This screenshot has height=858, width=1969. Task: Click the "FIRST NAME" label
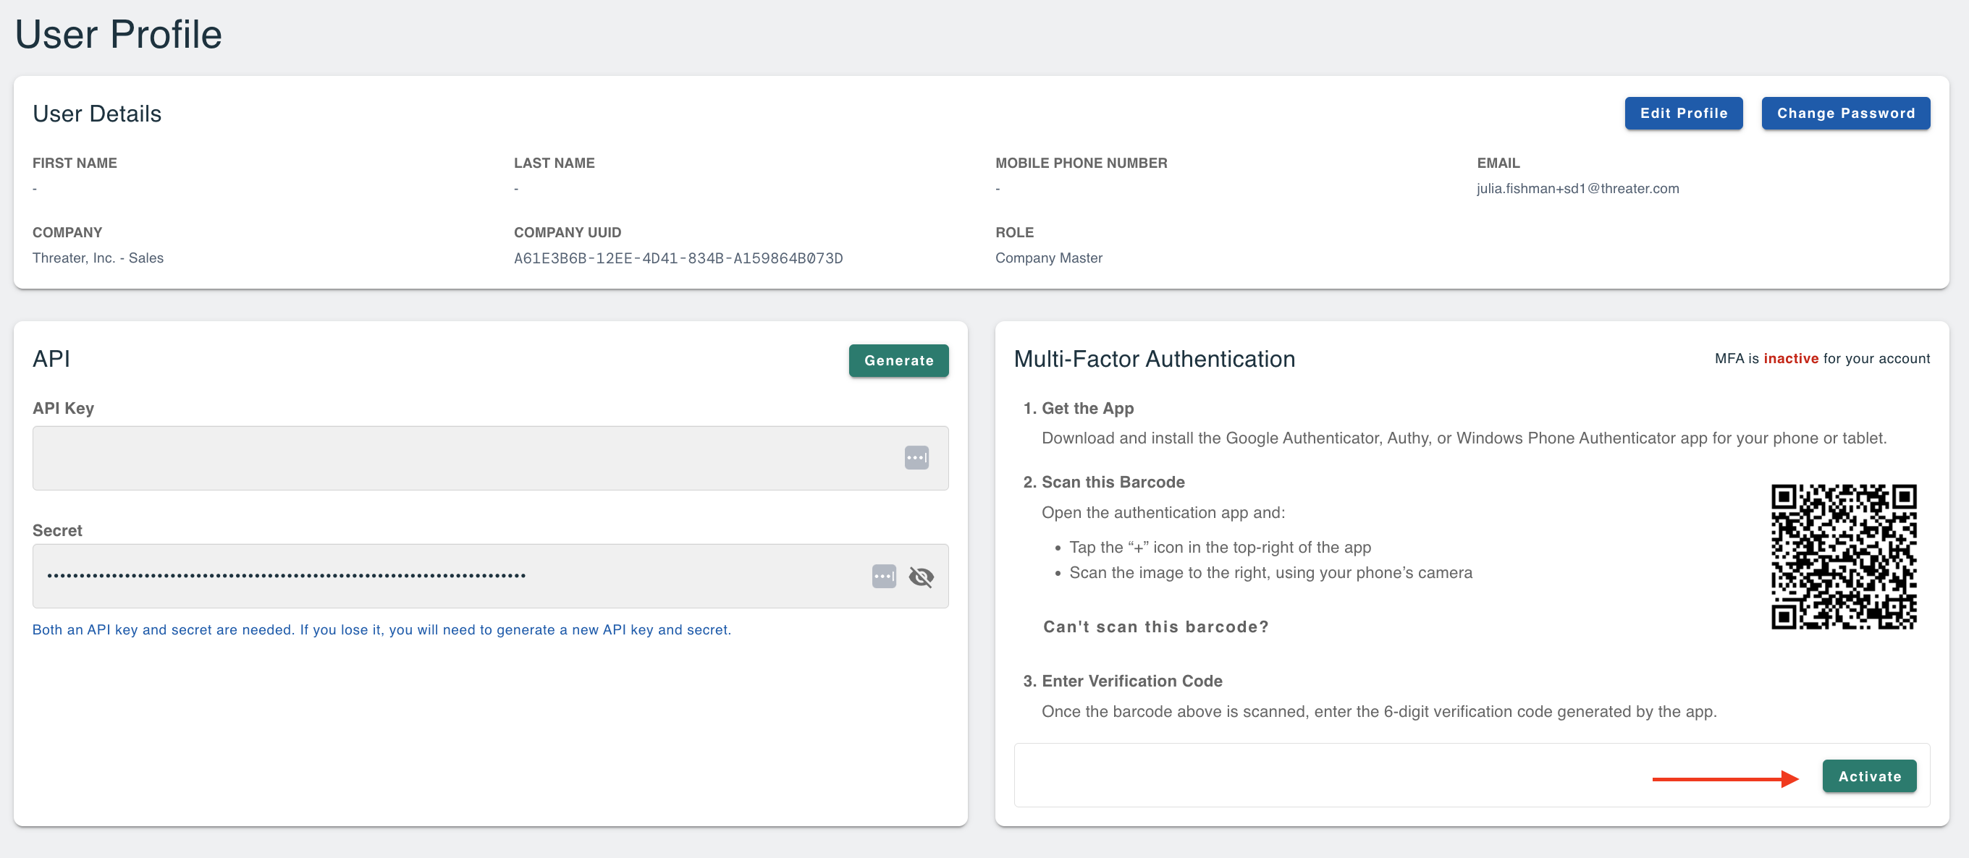[x=75, y=163]
